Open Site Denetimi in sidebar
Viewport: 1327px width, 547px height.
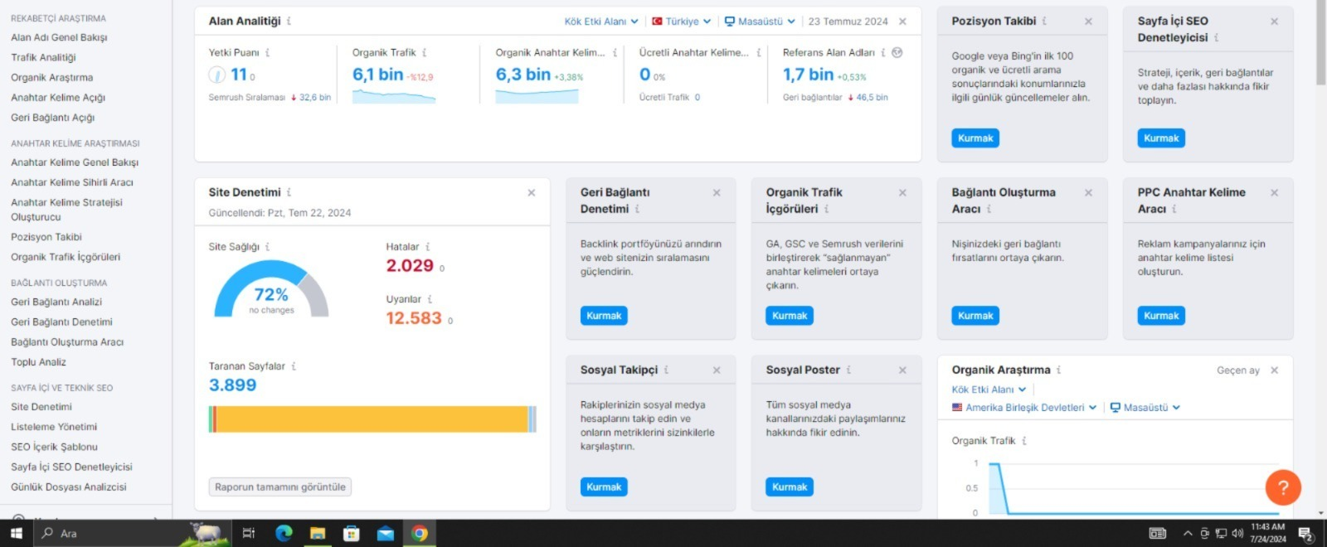click(41, 407)
